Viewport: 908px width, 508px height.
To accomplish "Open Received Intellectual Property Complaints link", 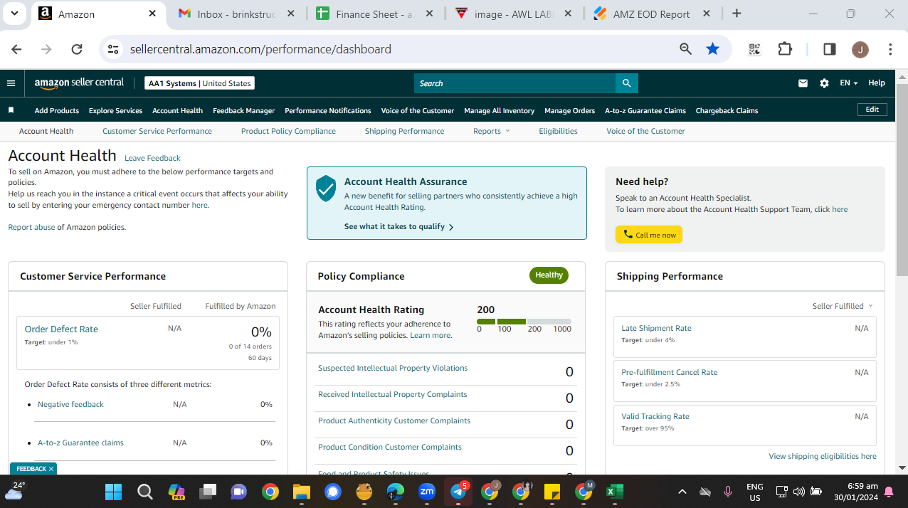I will [393, 394].
